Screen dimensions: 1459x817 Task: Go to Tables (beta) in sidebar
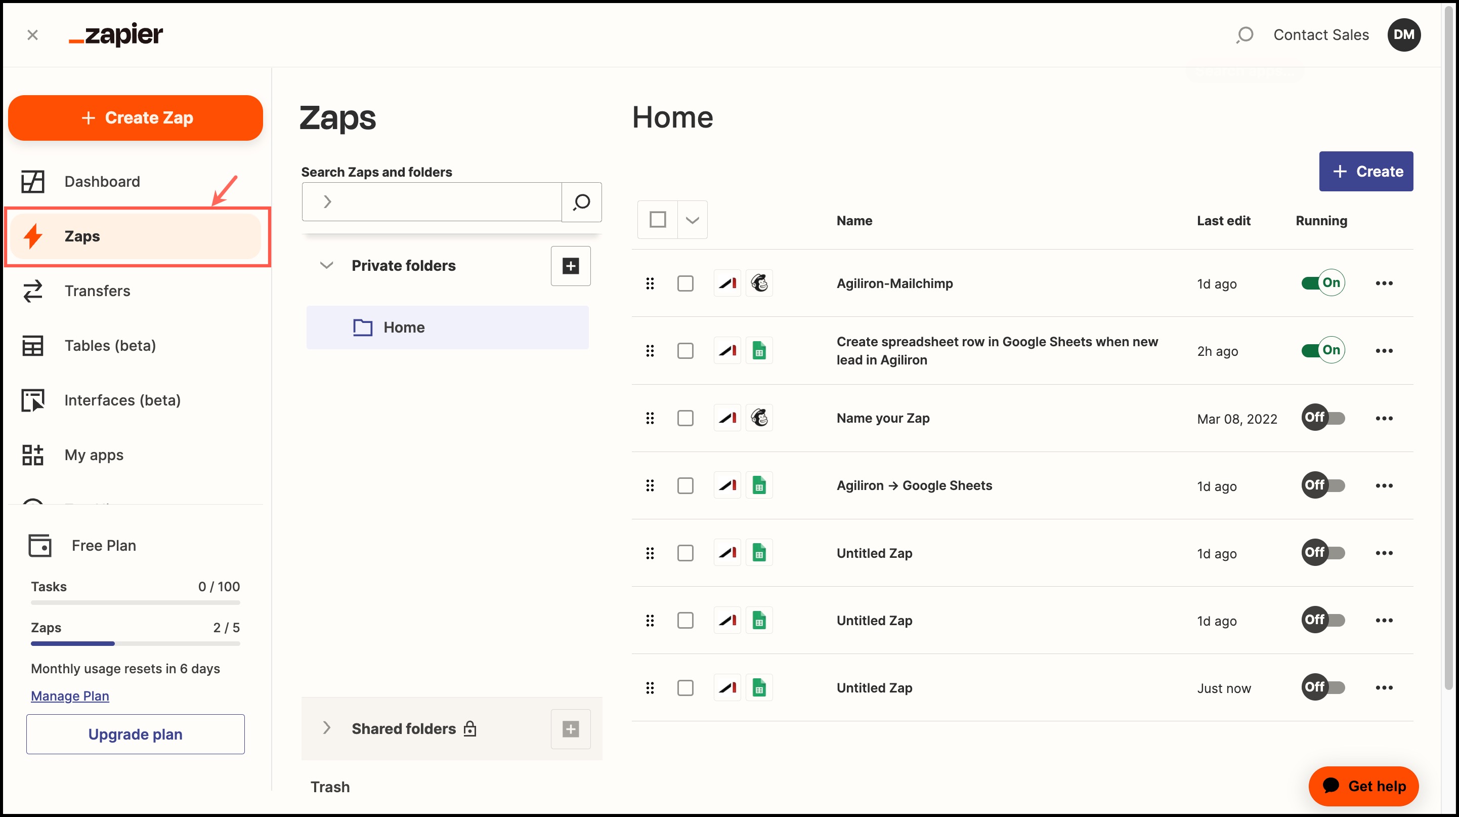tap(109, 346)
